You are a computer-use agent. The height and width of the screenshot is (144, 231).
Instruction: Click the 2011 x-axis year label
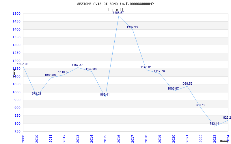(x=51, y=139)
